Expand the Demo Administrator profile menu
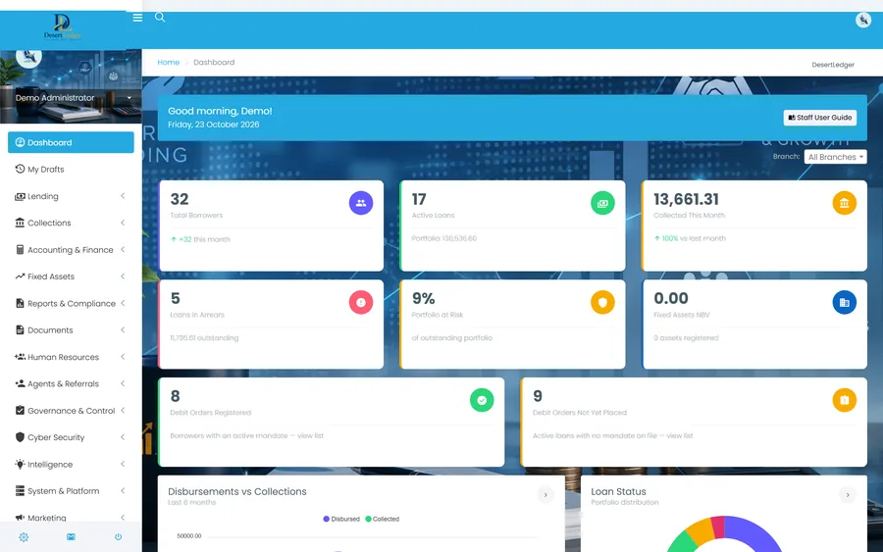Viewport: 883px width, 552px height. click(129, 98)
